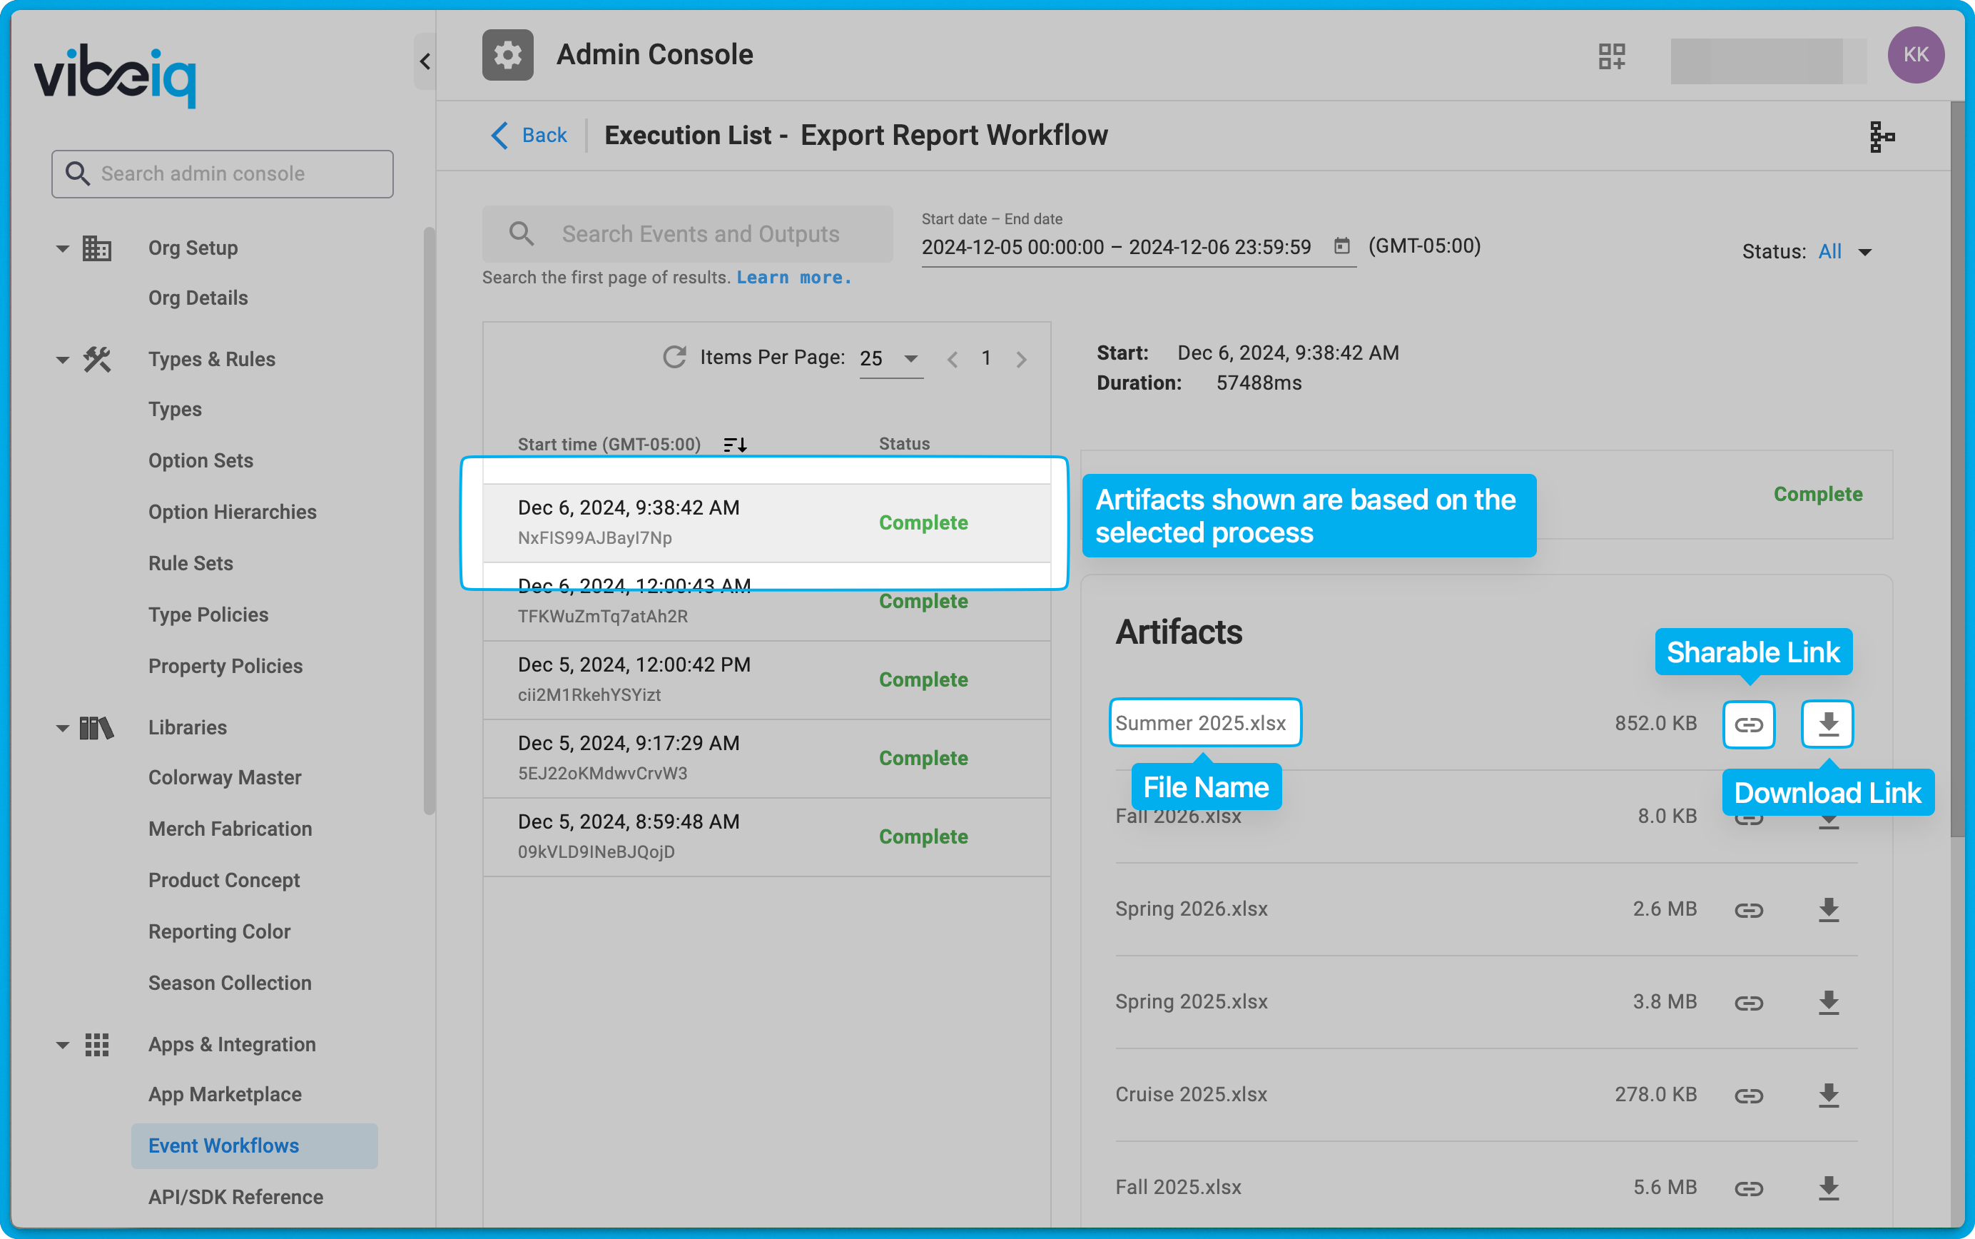Click the refresh icon next to Items Per Page
The image size is (1975, 1239).
(674, 357)
